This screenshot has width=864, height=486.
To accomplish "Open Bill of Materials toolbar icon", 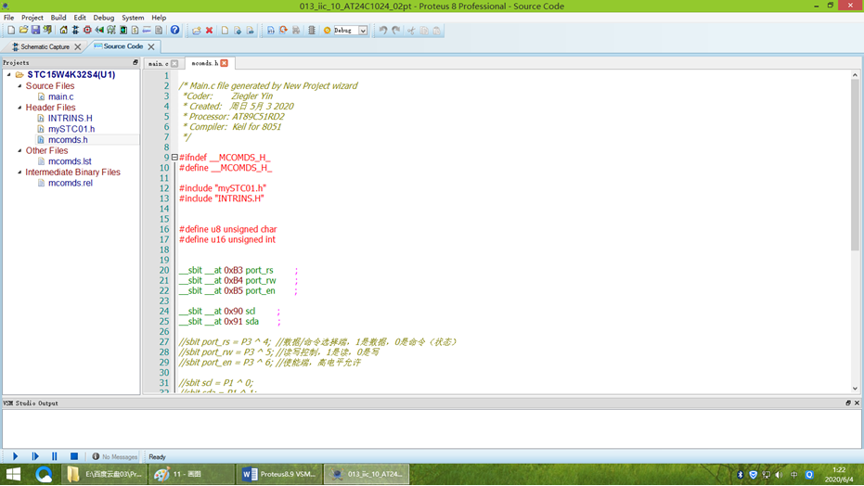I will (135, 31).
